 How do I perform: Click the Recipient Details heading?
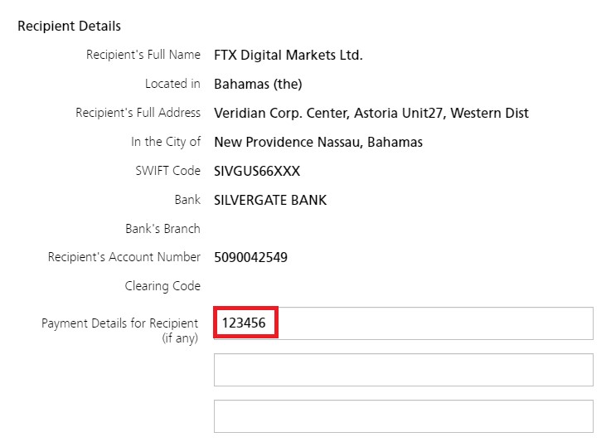coord(70,26)
